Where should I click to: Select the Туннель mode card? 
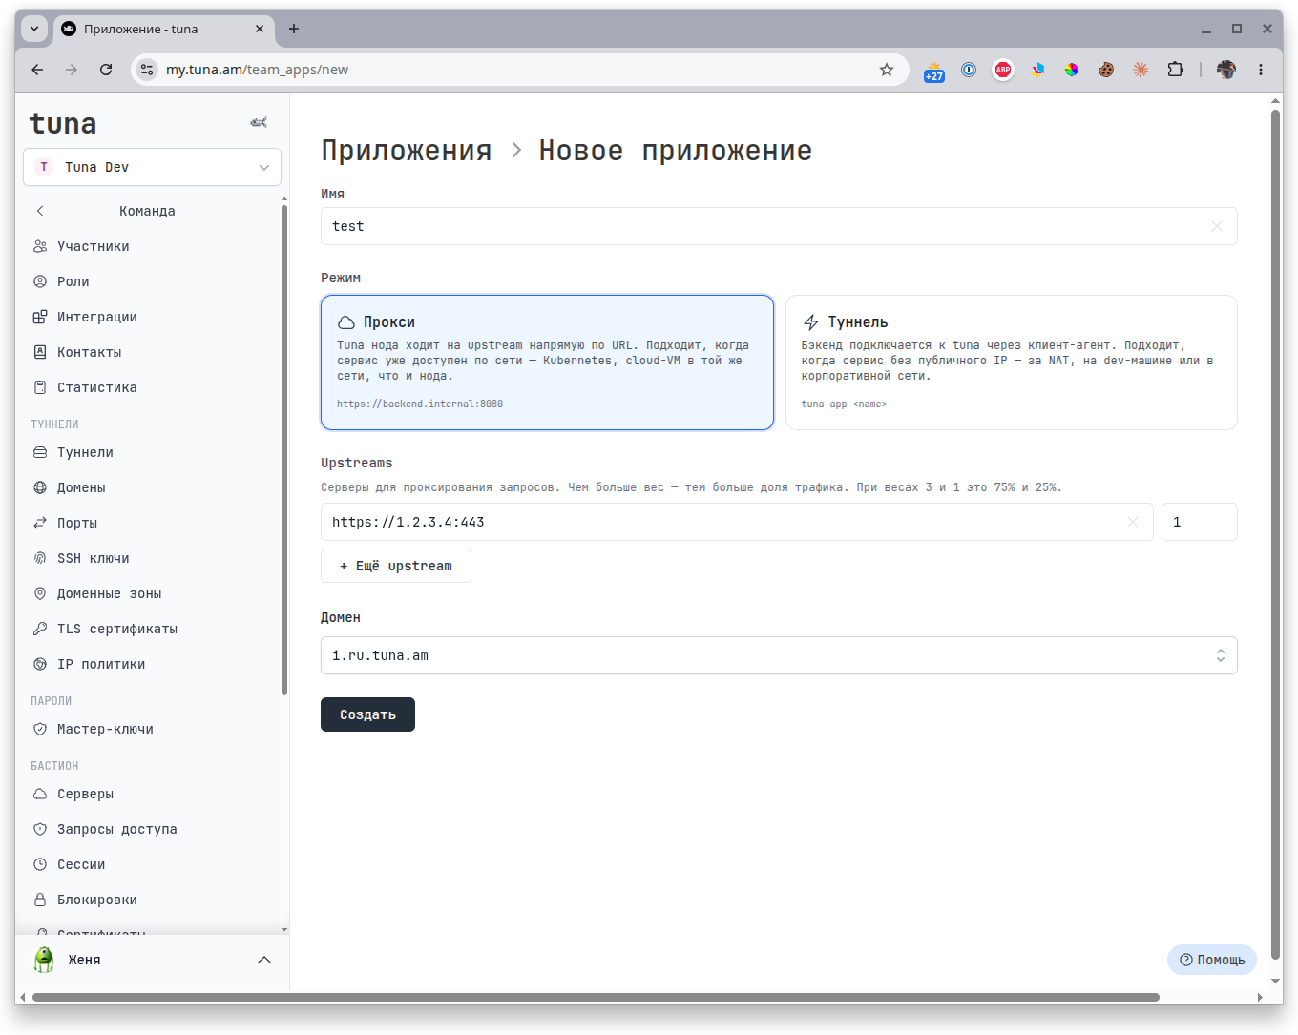point(1012,362)
